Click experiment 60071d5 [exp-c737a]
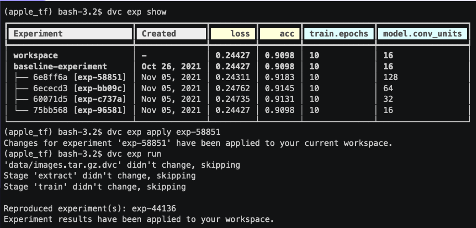Viewport: 476px width, 228px height. (79, 99)
